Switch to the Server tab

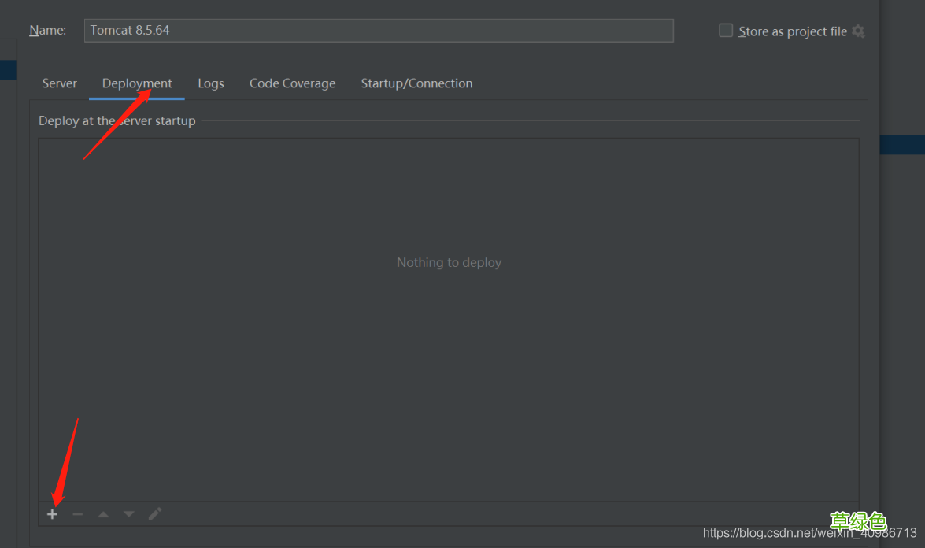pos(60,83)
